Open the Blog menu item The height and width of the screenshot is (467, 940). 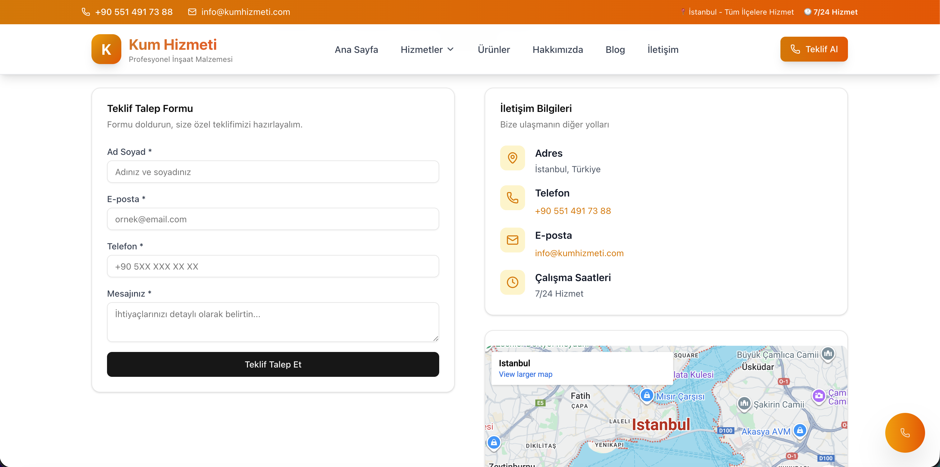coord(615,50)
